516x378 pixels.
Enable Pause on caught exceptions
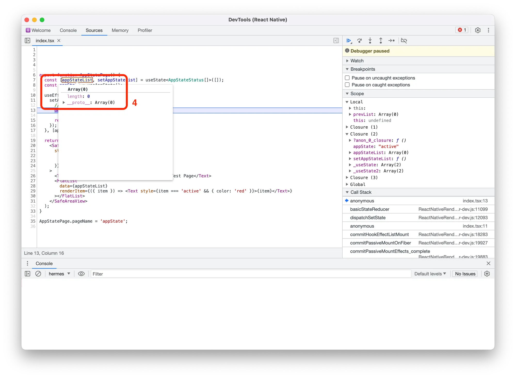click(x=347, y=85)
